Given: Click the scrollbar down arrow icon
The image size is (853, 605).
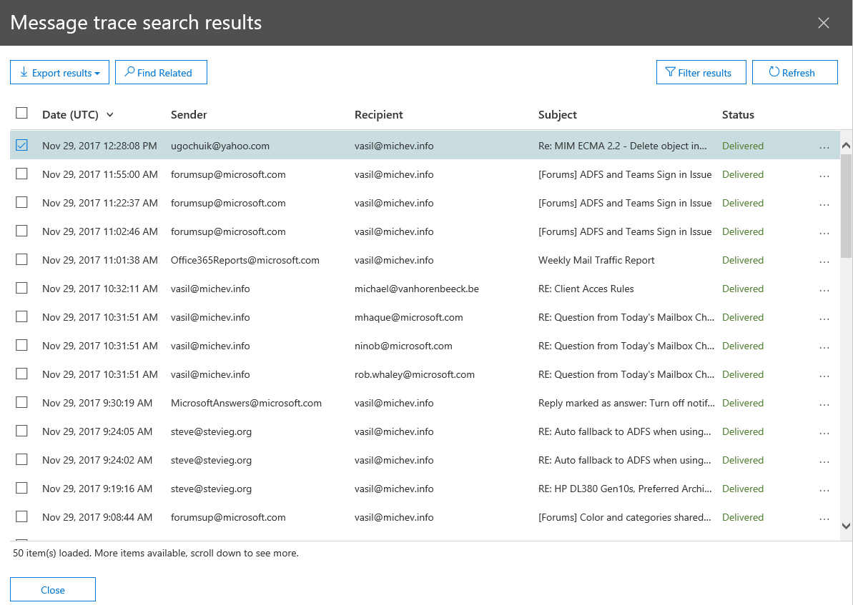Looking at the screenshot, I should (x=847, y=525).
